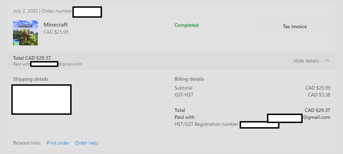Click the July 2, 2020 order date
Viewport: 343px width, 154px height.
26,11
